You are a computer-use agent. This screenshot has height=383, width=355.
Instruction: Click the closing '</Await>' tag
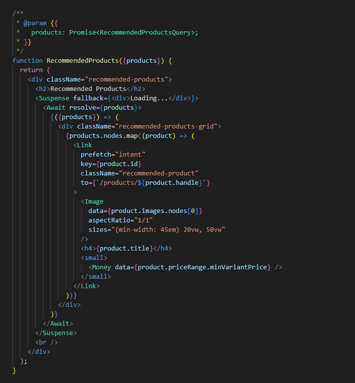coord(58,324)
